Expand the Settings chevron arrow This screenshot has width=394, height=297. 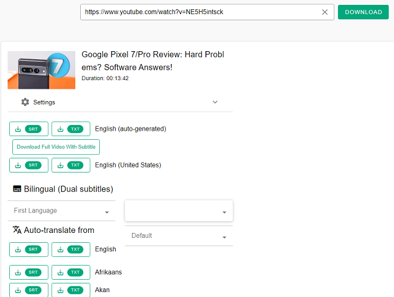[x=215, y=102]
